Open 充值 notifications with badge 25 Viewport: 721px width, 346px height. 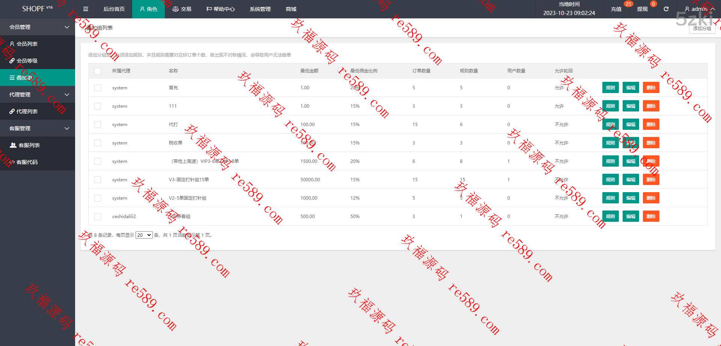coord(616,9)
